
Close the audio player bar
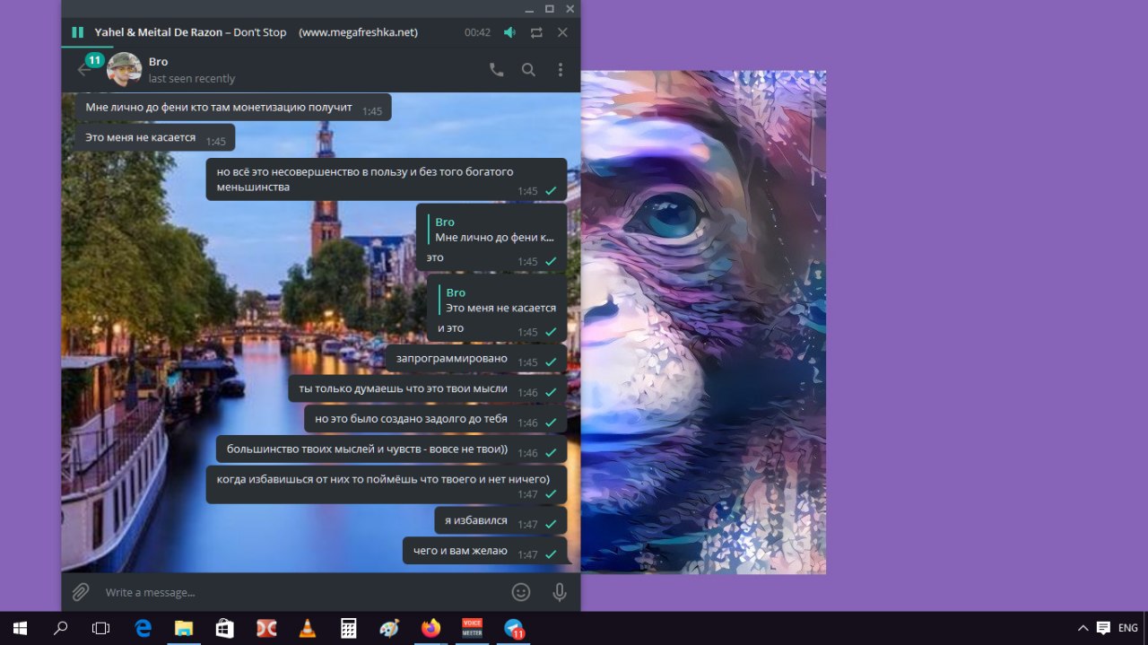point(562,32)
